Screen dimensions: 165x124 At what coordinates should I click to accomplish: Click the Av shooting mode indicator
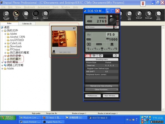89,34
